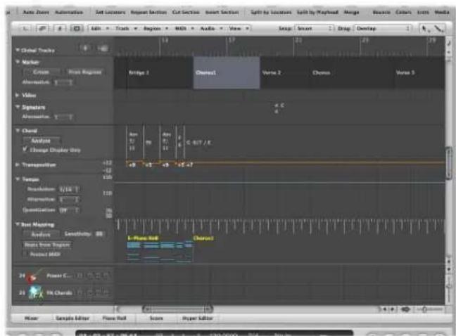The image size is (456, 336).
Task: Open the Track local menu
Action: point(126,28)
